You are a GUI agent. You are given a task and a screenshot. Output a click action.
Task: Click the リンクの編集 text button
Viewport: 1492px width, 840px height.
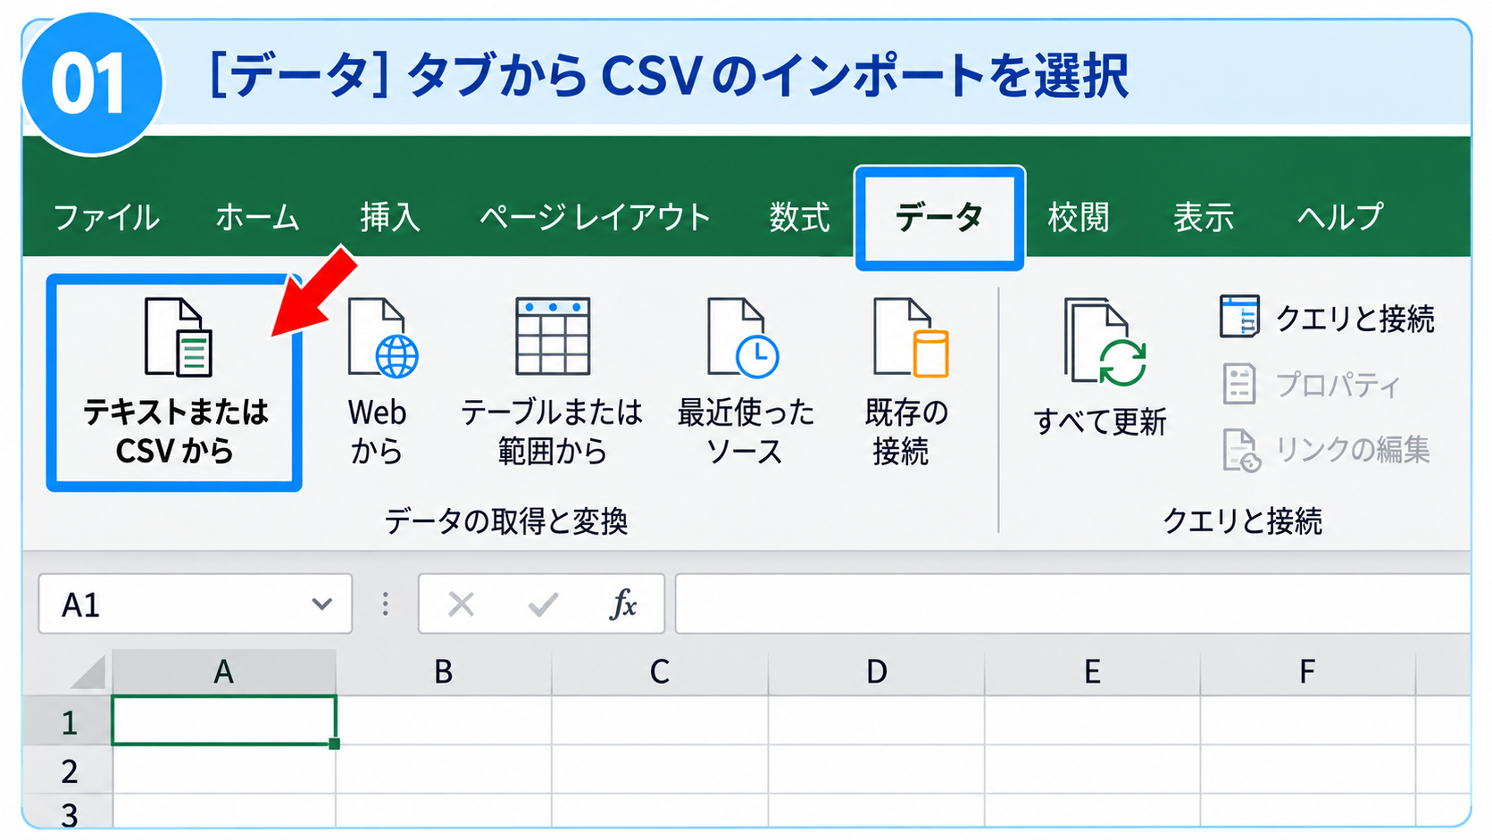pyautogui.click(x=1353, y=449)
